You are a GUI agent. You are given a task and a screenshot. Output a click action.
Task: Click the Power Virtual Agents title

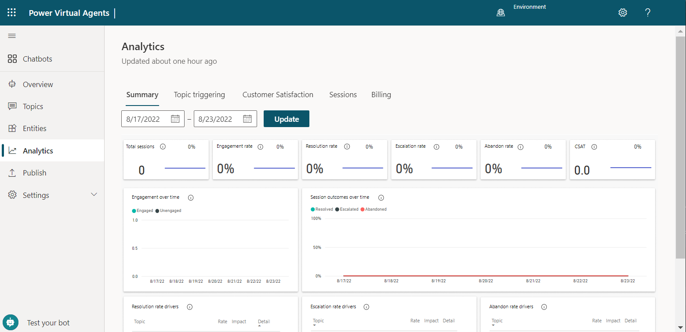69,13
